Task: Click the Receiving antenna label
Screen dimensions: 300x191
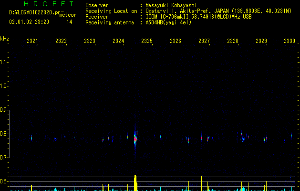Action: (110, 22)
